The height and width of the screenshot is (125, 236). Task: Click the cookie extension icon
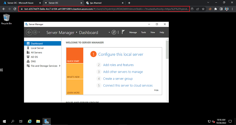210,9
